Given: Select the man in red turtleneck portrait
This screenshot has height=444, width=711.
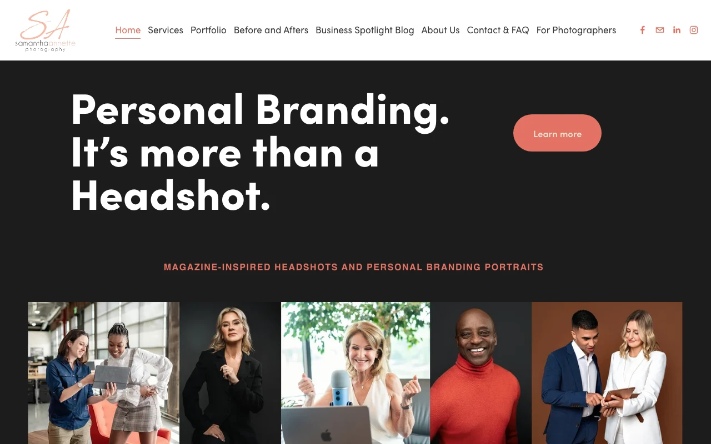Looking at the screenshot, I should (x=481, y=373).
